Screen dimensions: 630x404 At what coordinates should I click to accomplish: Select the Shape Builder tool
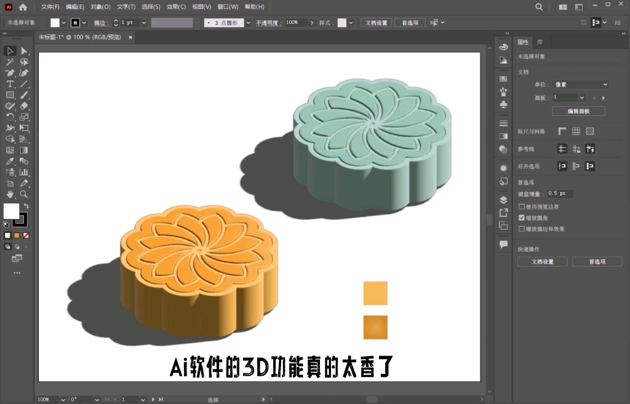click(10, 139)
